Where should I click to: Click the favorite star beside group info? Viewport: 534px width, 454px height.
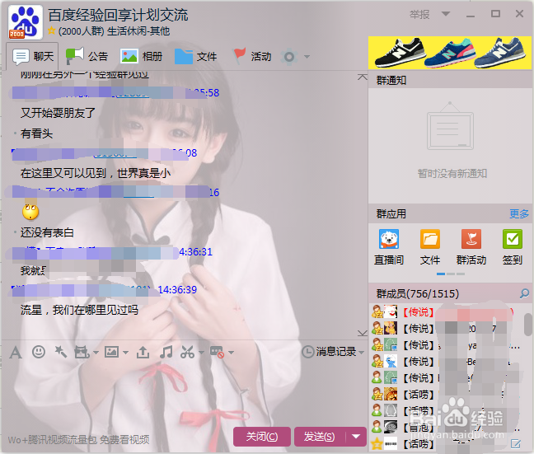[51, 30]
